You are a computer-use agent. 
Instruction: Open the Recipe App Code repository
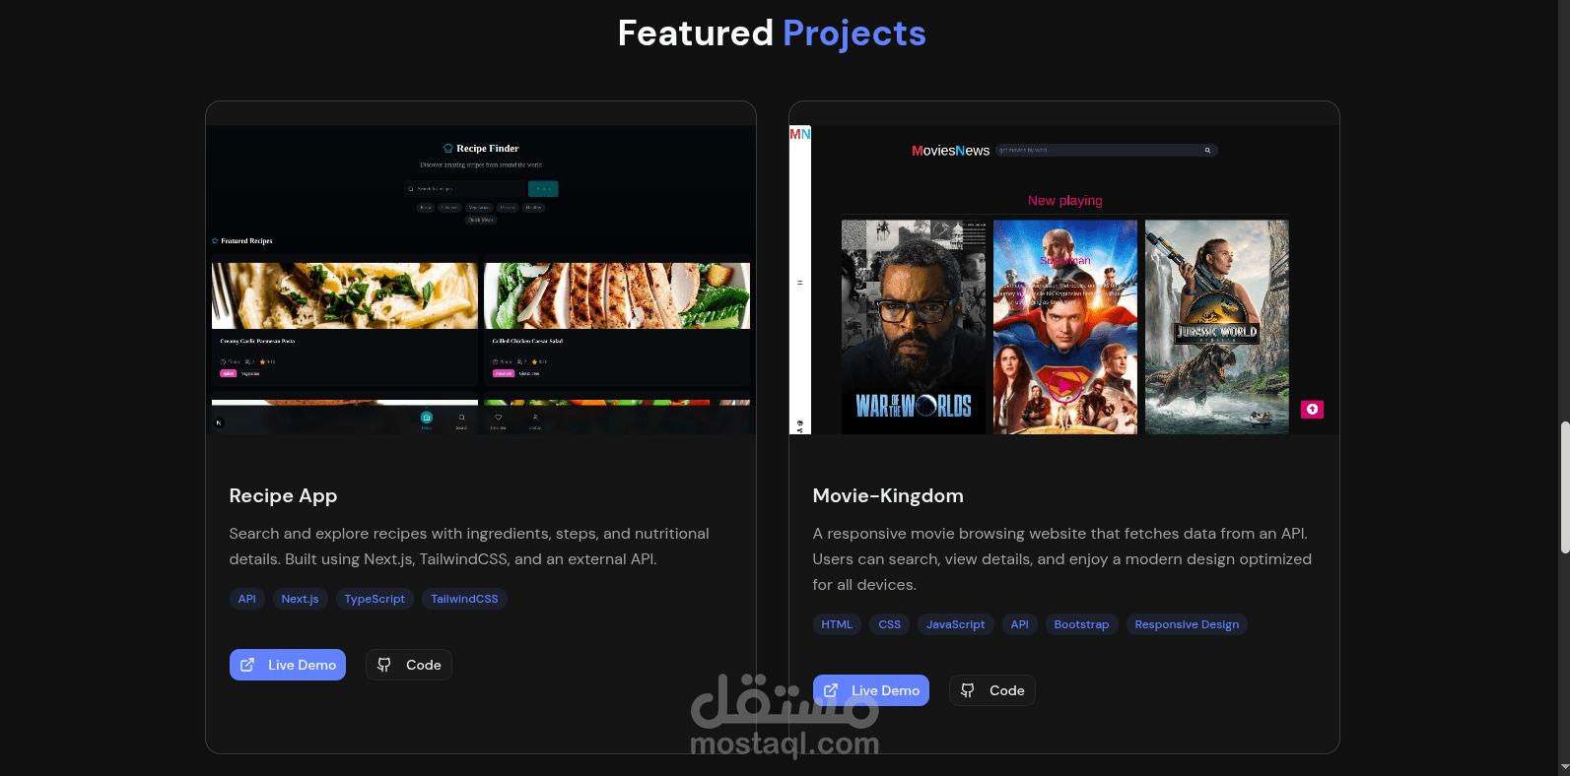pos(409,665)
